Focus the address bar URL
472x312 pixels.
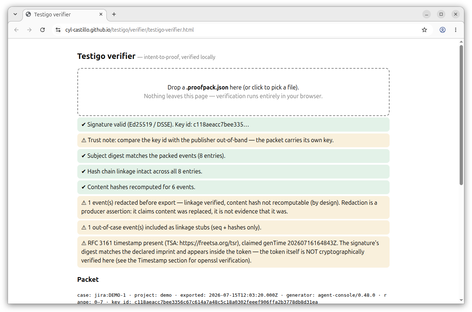[x=130, y=30]
